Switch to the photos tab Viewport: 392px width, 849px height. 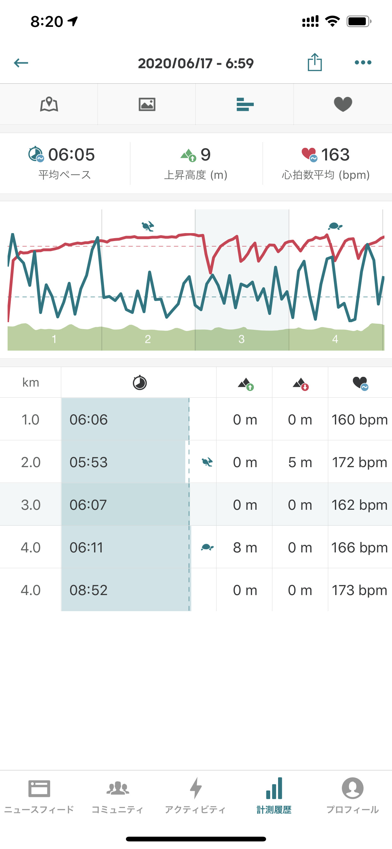[147, 105]
